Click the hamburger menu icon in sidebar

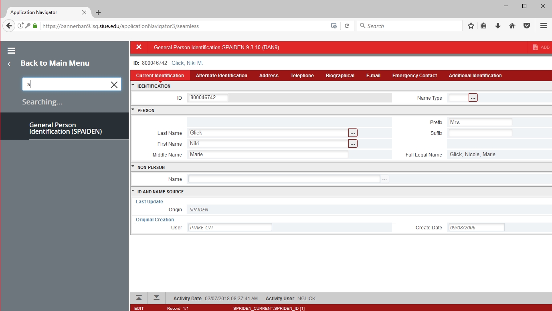pos(11,51)
